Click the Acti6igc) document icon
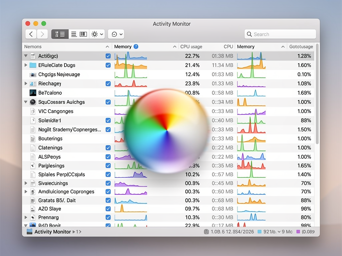This screenshot has width=342, height=256. tap(33, 56)
